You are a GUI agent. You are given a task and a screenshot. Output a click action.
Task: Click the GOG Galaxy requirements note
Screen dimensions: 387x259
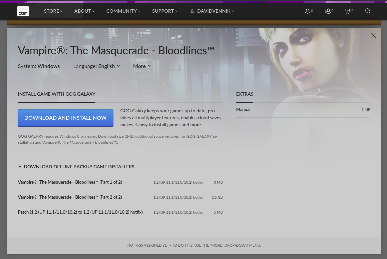pyautogui.click(x=117, y=139)
